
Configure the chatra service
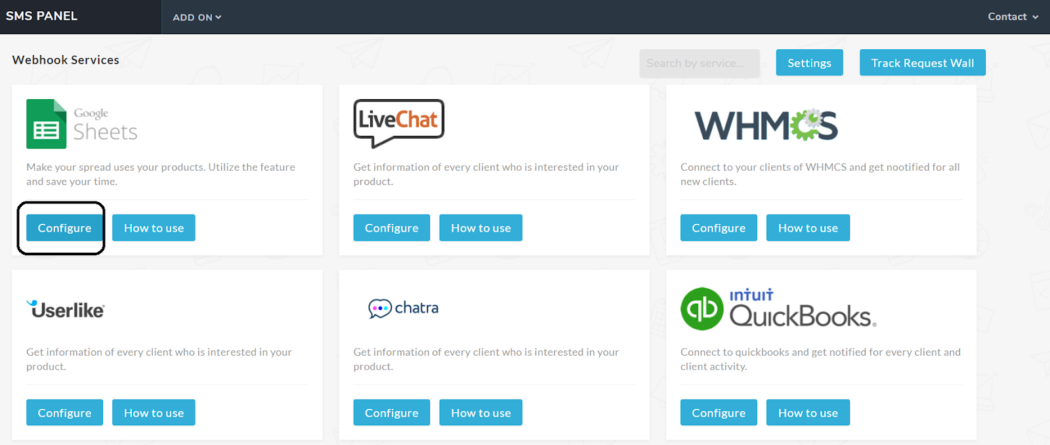391,413
